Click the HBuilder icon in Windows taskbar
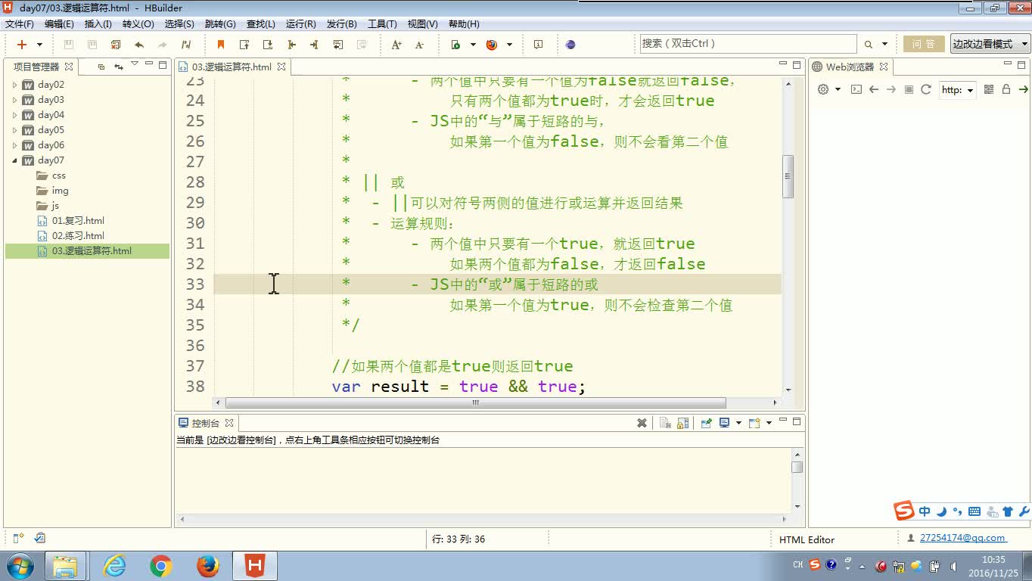This screenshot has width=1032, height=581. (x=254, y=566)
